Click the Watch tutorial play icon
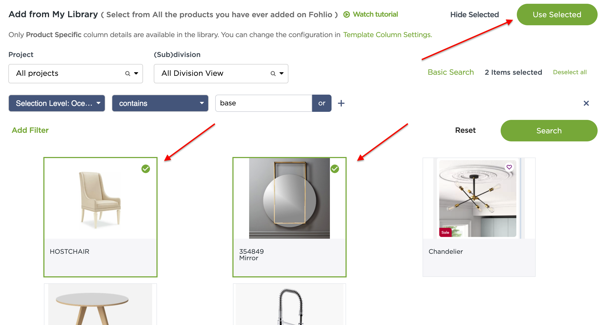 (x=347, y=15)
